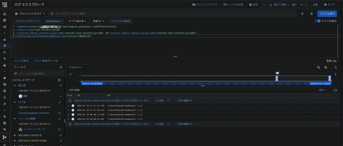The width and height of the screenshot is (343, 146).
Task: Open the 操作 actions menu
Action: [x=322, y=90]
